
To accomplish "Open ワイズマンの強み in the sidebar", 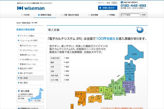I will point(30,36).
